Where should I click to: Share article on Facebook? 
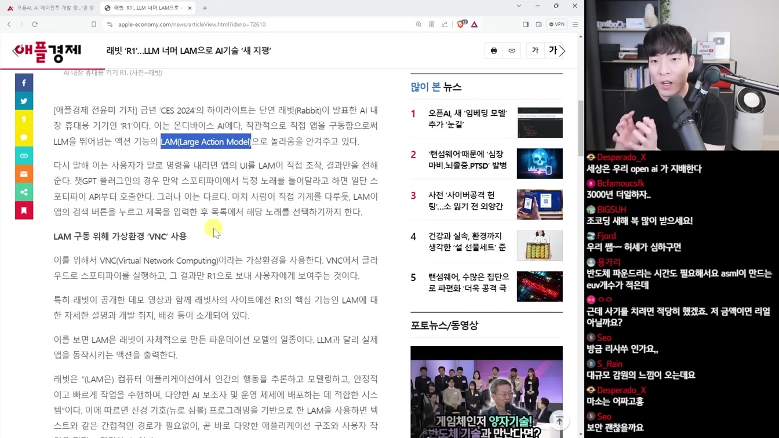click(24, 83)
